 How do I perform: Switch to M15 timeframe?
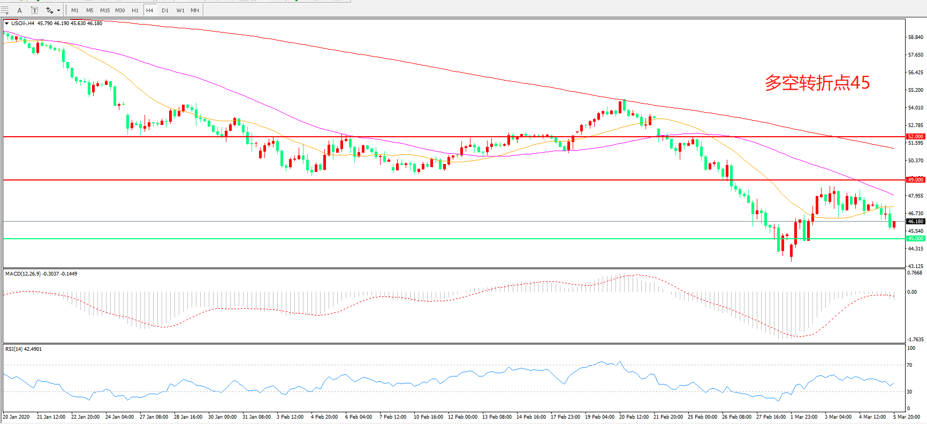pos(105,10)
